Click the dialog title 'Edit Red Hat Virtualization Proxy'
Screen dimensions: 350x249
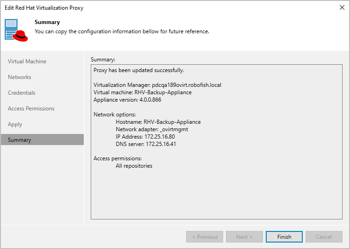click(x=44, y=7)
